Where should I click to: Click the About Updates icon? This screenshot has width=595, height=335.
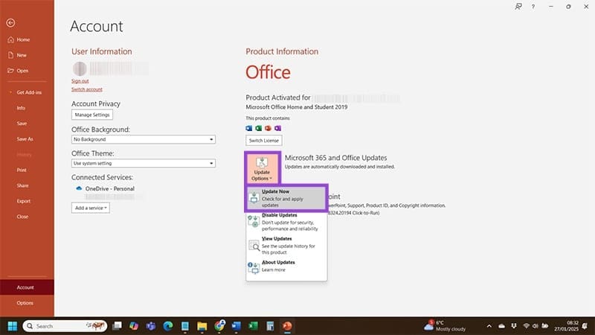254,266
